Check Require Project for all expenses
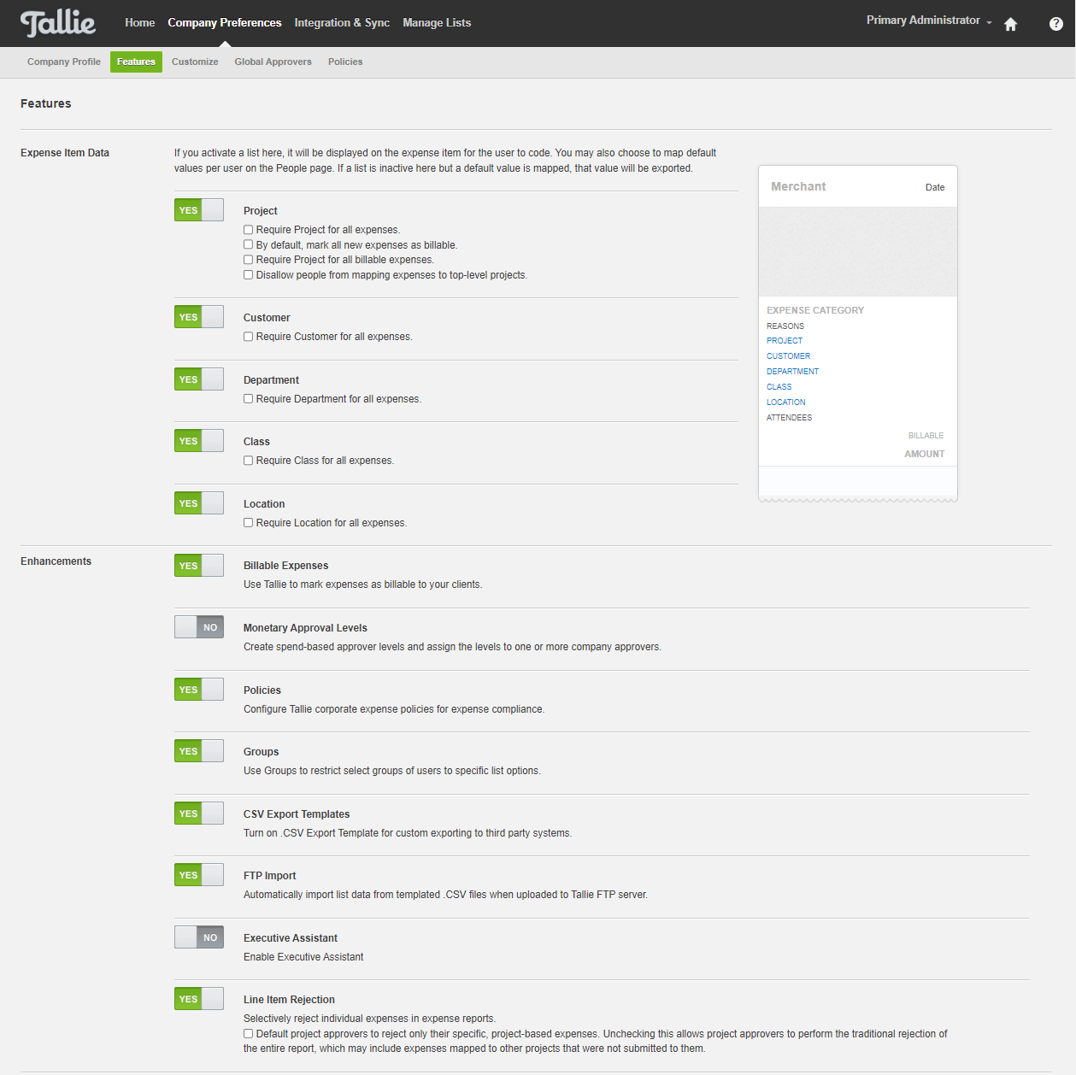This screenshot has width=1076, height=1075. tap(249, 230)
